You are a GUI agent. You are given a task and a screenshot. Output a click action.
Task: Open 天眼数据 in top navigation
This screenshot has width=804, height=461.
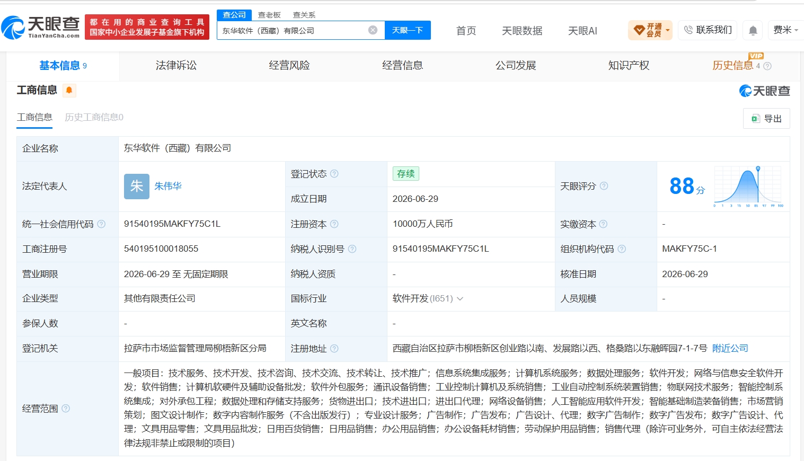[x=522, y=31]
